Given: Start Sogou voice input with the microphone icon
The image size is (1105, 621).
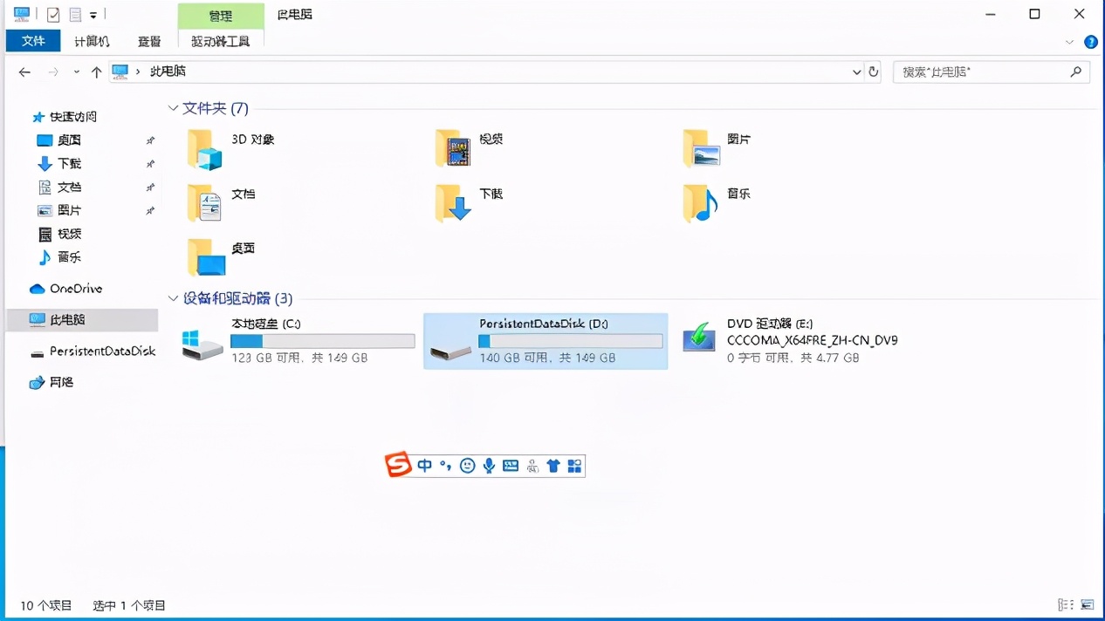Looking at the screenshot, I should coord(489,465).
